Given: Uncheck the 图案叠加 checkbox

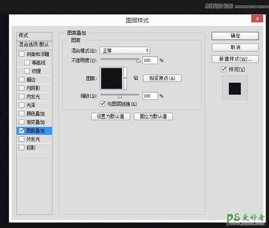Looking at the screenshot, I should [x=22, y=131].
